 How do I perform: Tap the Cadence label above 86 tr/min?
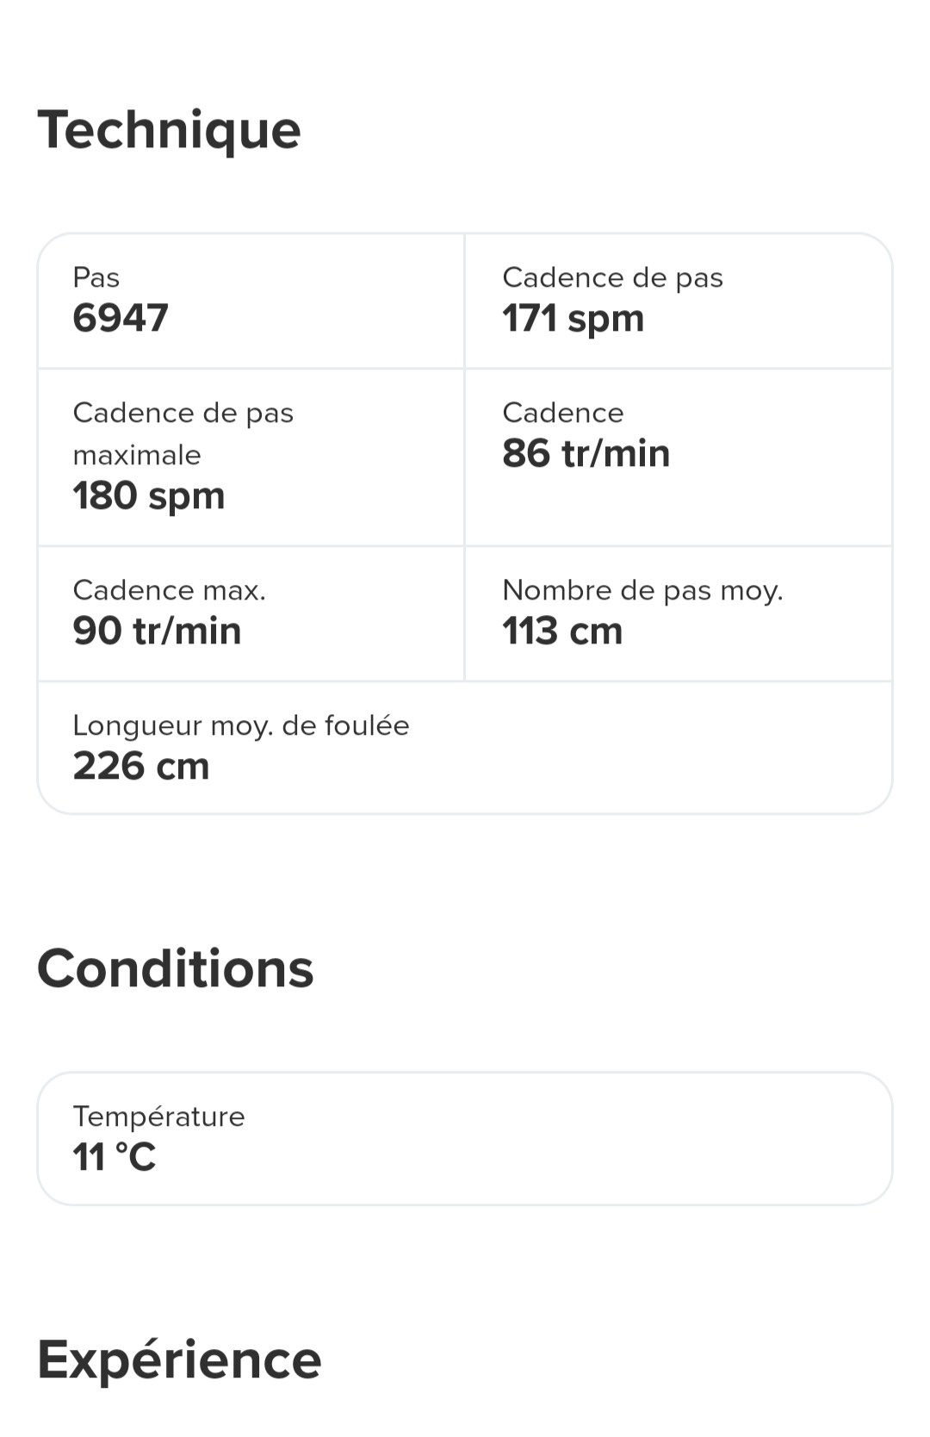(x=562, y=413)
